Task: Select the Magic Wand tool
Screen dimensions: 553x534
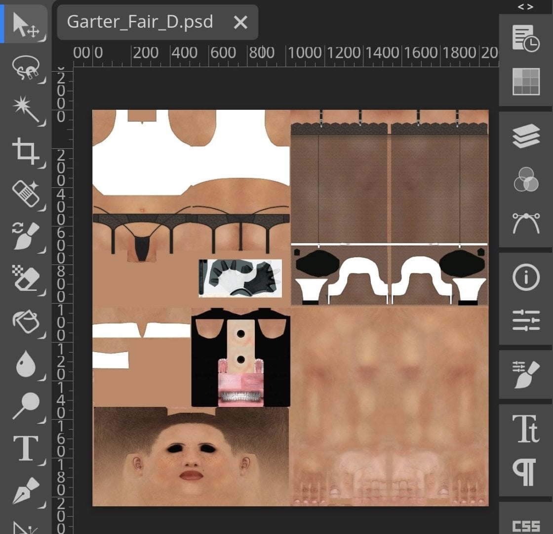Action: pos(26,109)
